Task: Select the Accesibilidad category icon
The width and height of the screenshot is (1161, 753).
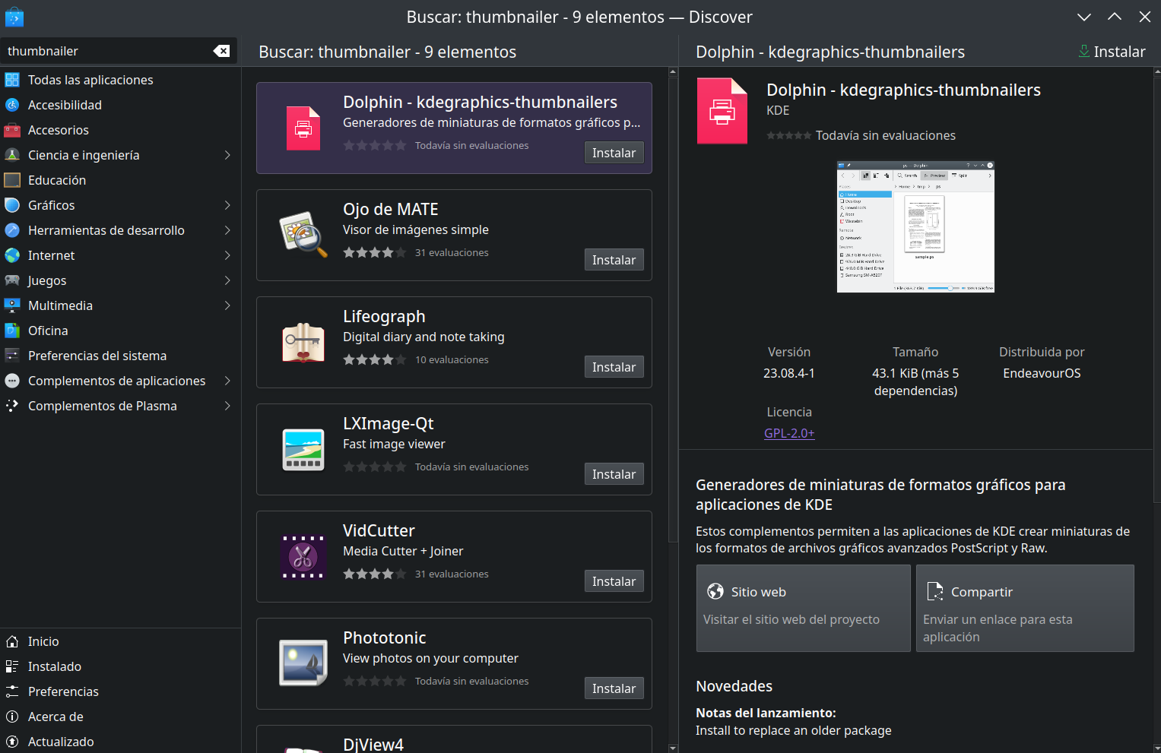Action: coord(12,105)
